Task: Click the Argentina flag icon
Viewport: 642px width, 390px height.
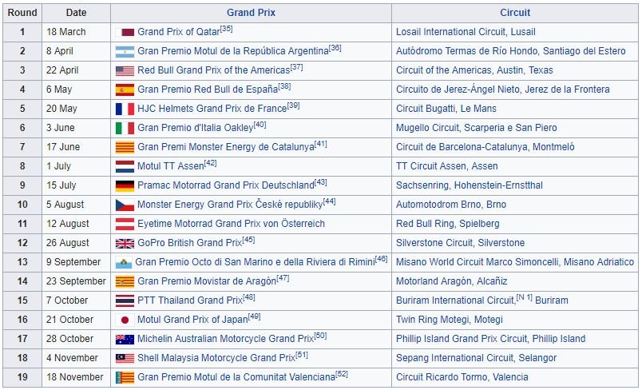Action: pos(125,51)
